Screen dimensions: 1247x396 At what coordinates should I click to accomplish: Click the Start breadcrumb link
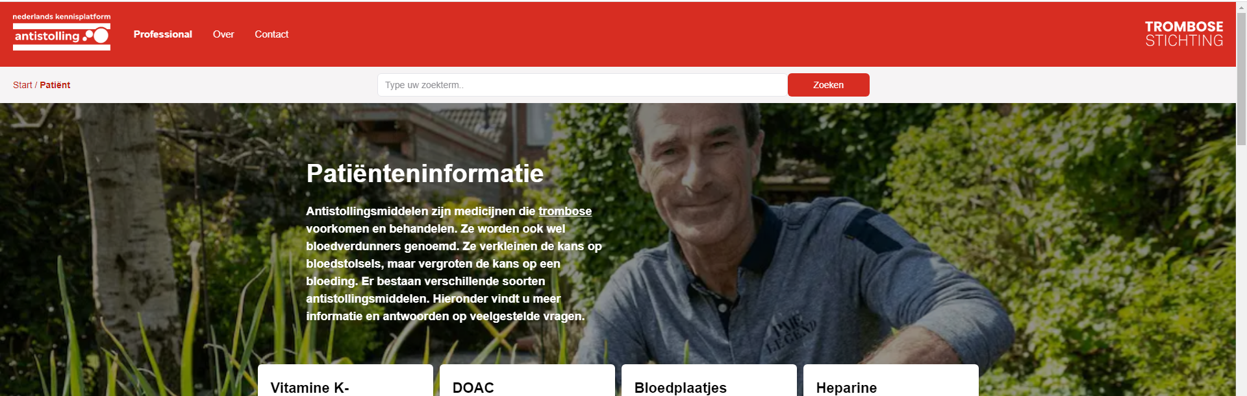[x=22, y=85]
